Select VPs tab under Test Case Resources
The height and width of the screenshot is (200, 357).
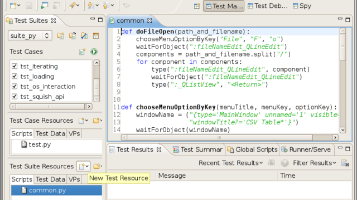(74, 133)
